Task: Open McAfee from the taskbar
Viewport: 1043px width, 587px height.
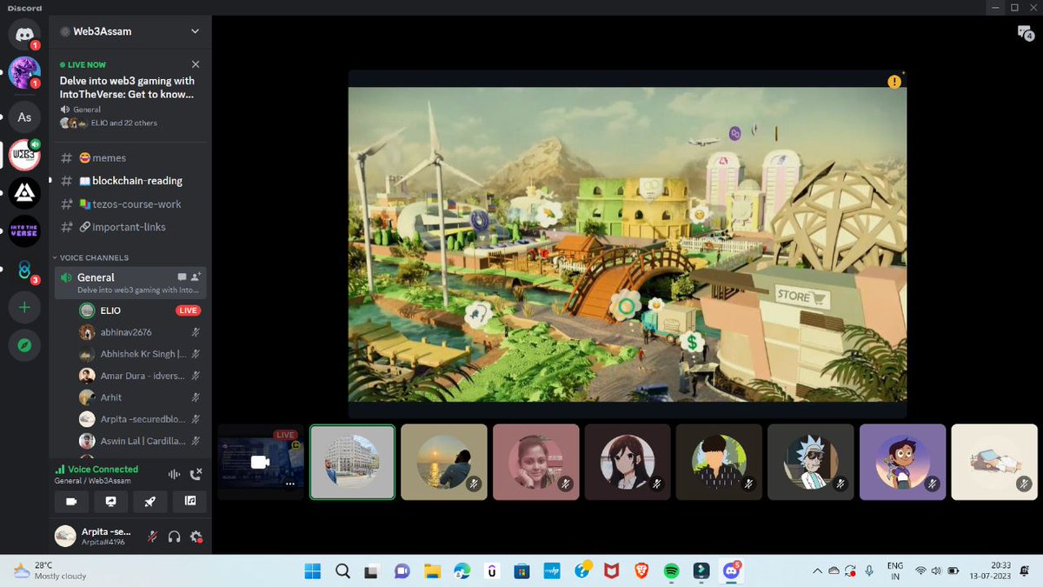Action: tap(612, 571)
